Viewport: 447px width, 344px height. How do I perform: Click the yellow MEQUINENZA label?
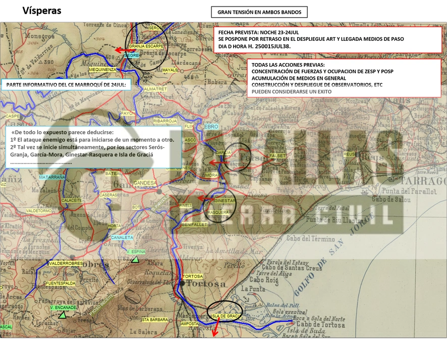tap(102, 70)
